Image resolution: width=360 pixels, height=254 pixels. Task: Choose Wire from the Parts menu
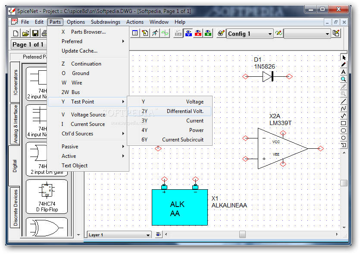(x=88, y=83)
